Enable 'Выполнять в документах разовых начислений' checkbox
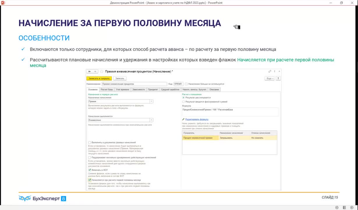Screen dimensions: 358x210 [90, 142]
